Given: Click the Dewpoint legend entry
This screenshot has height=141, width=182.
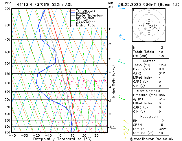Looking at the screenshot, I should point(83,13).
